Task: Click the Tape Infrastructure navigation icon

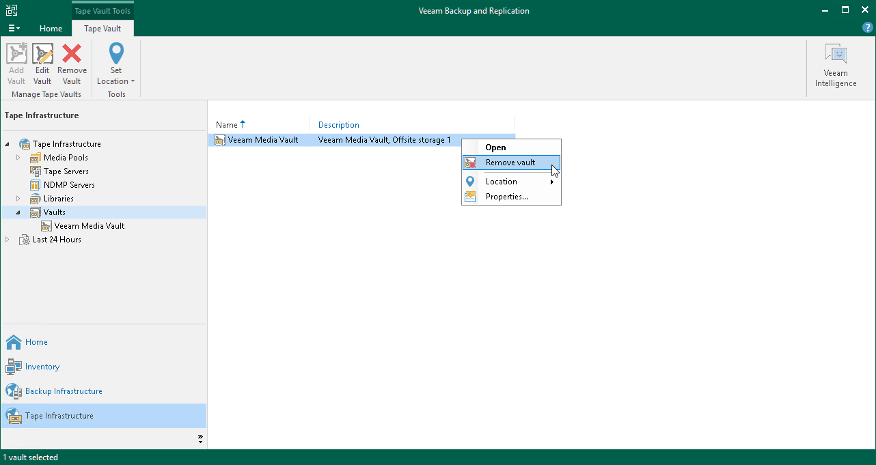Action: [x=14, y=416]
